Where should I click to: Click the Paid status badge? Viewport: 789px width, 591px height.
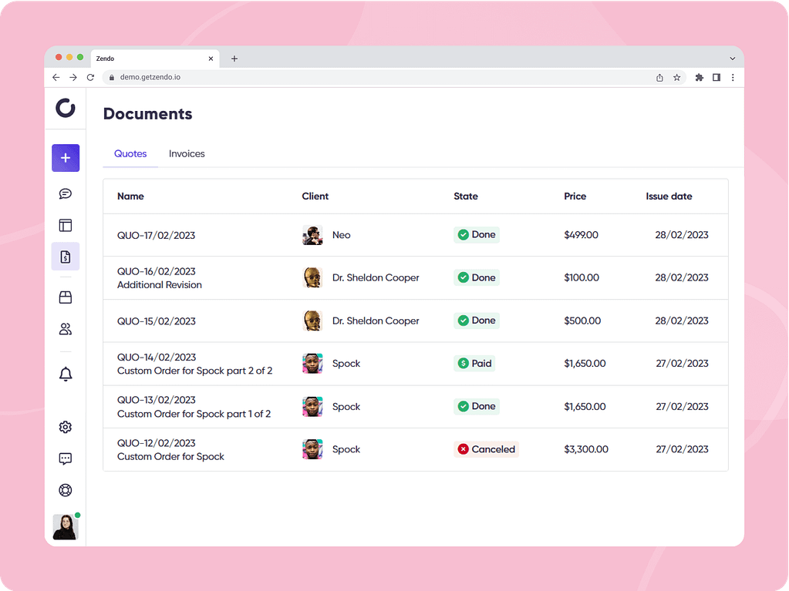(474, 364)
